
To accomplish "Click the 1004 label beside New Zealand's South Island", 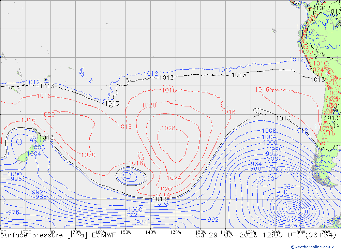I will coord(34,153).
